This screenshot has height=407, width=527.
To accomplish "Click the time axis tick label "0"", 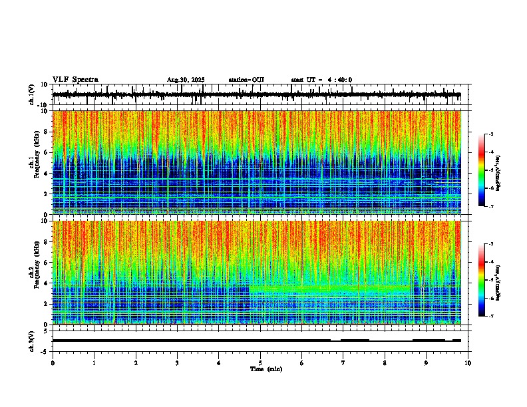I will (53, 363).
